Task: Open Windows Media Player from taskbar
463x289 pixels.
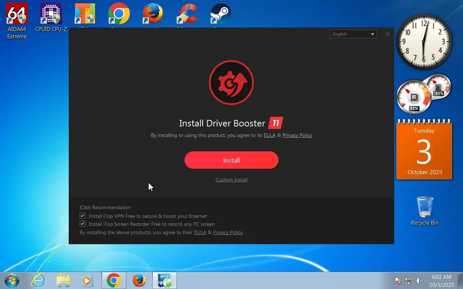Action: pos(88,280)
